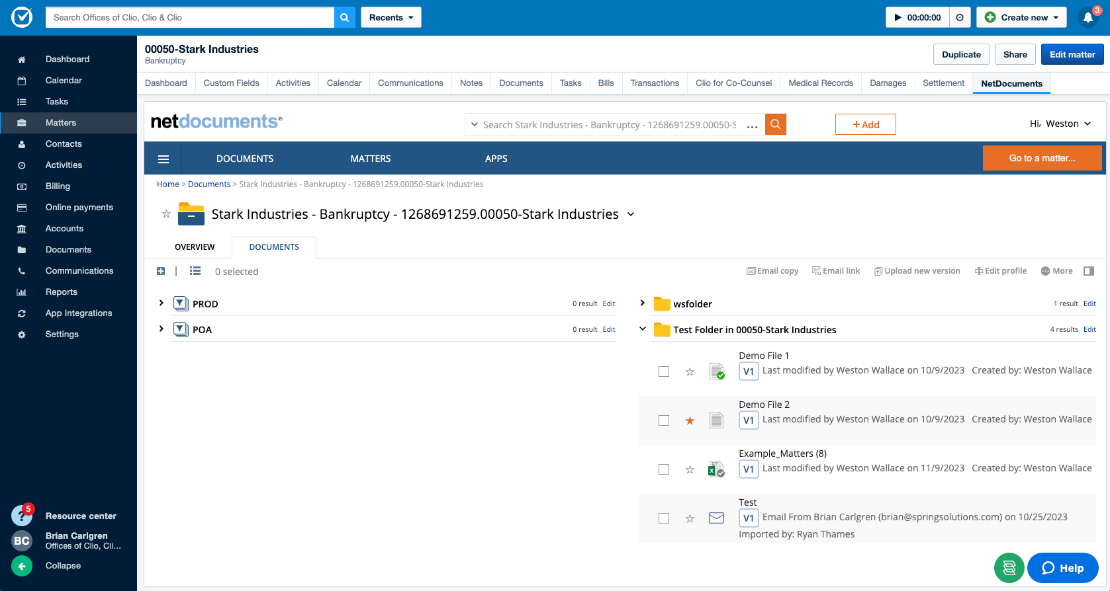1110x591 pixels.
Task: Click the blue search magnifier button
Action: coord(345,17)
